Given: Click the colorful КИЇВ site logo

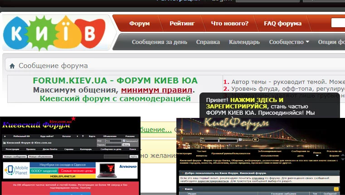Looking at the screenshot, I should (54, 33).
